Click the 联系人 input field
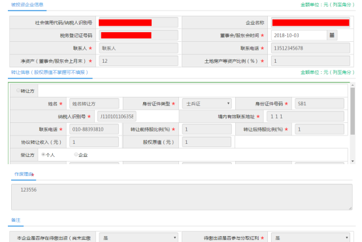Image resolution: width=362 pixels, height=242 pixels. (139, 48)
